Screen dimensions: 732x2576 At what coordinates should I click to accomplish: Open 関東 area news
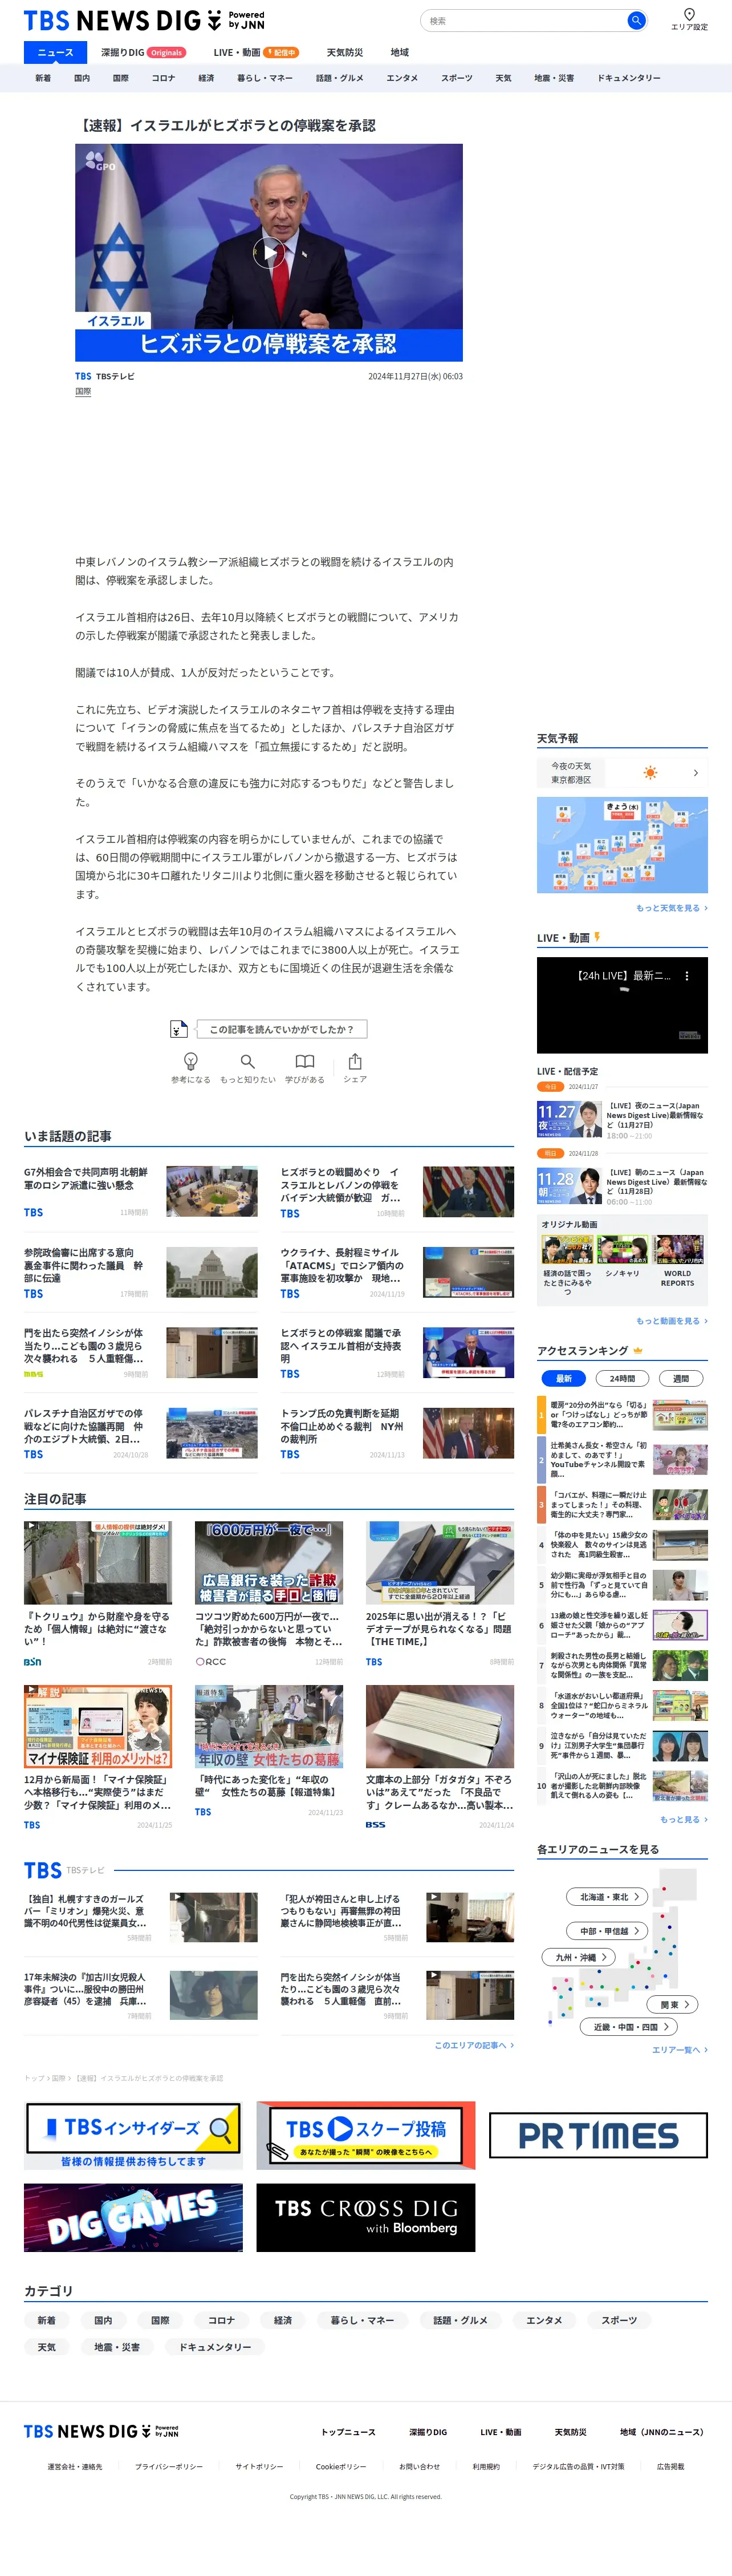click(673, 2004)
